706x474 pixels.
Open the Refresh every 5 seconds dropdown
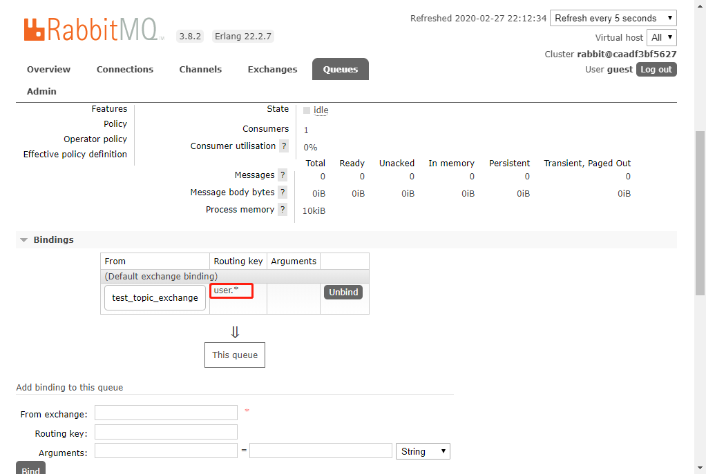(613, 18)
